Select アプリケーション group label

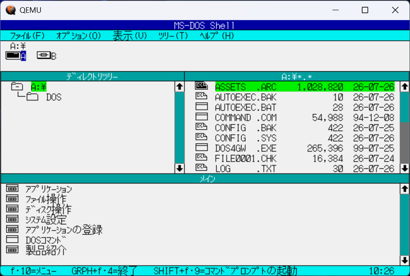49,189
